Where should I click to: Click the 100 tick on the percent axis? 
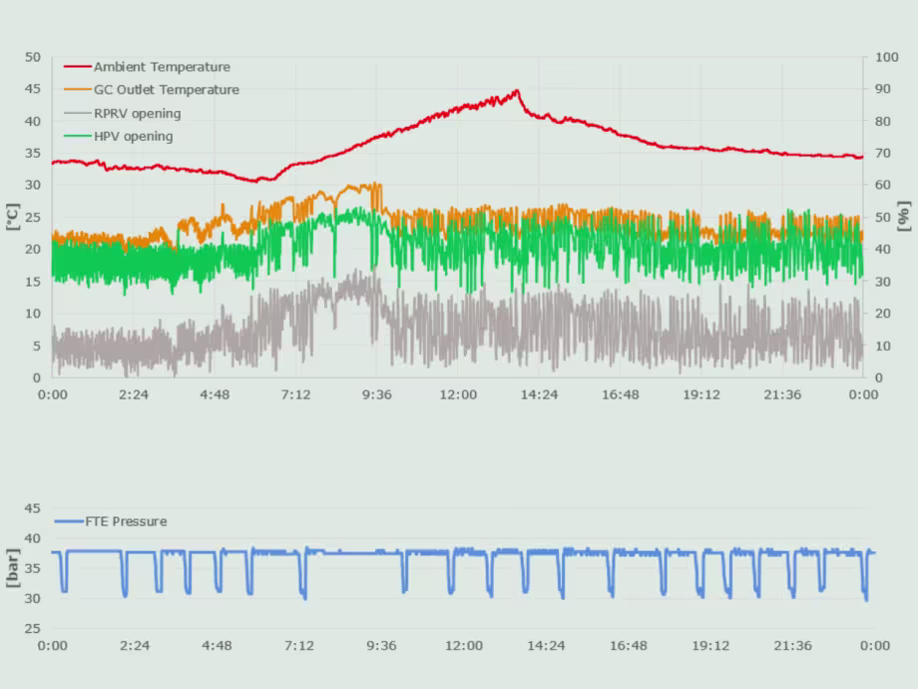click(x=886, y=58)
